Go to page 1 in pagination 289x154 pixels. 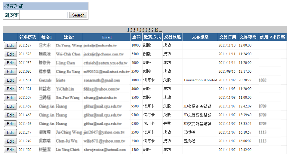128,30
